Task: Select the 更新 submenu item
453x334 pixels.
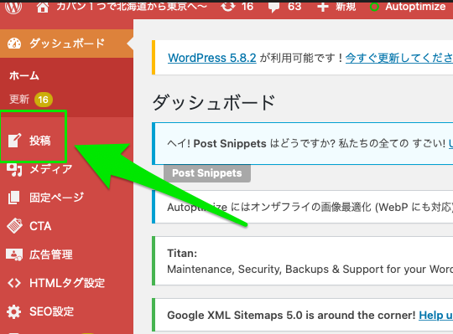Action: coord(19,100)
